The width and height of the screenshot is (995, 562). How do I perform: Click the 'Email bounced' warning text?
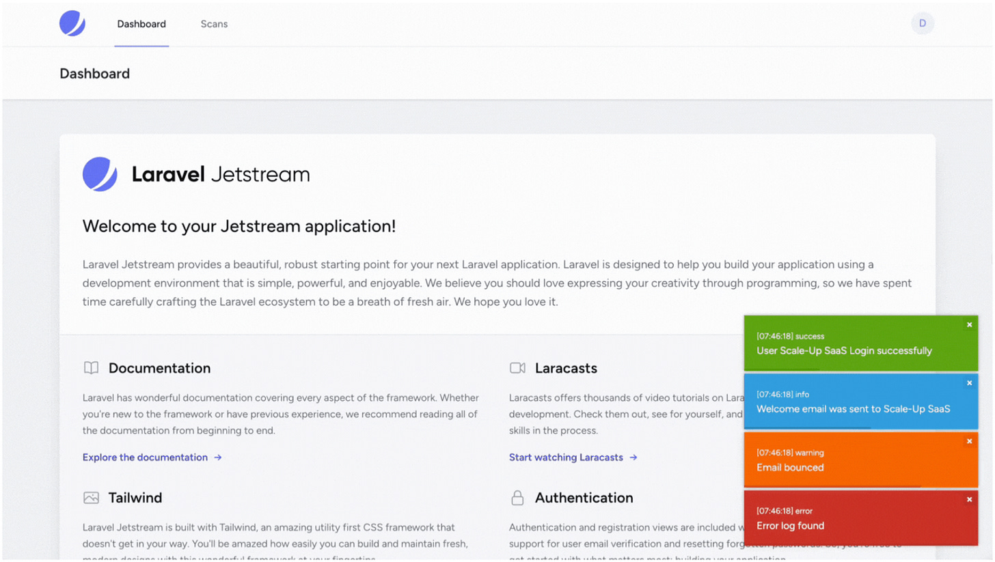coord(790,468)
